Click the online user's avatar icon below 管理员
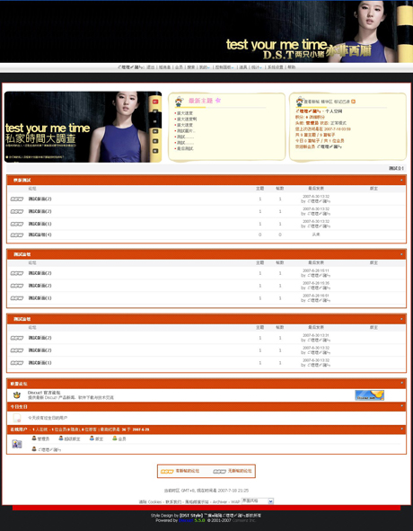Screen dimensions: 413x531 click(x=34, y=449)
